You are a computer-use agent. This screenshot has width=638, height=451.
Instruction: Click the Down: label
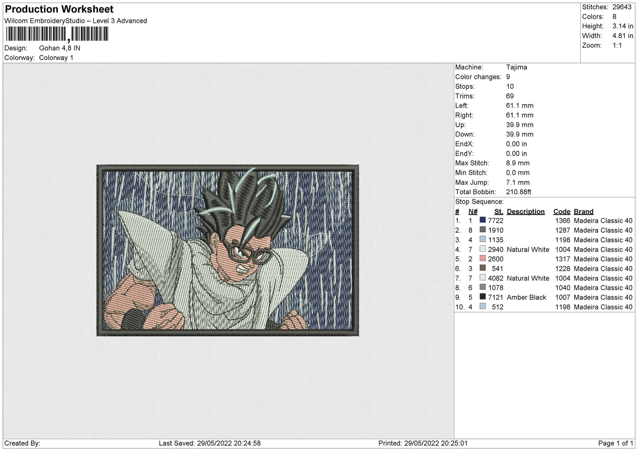465,134
